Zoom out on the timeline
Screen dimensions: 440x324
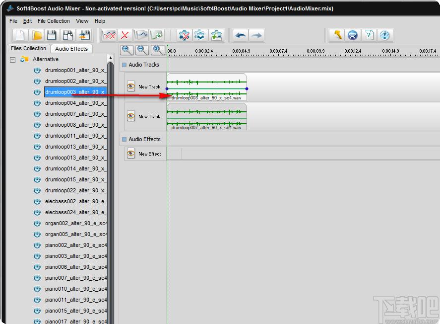click(142, 50)
